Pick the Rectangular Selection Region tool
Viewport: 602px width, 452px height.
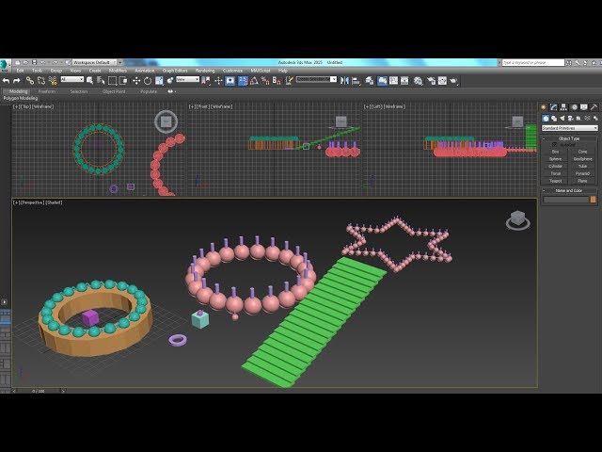(112, 81)
